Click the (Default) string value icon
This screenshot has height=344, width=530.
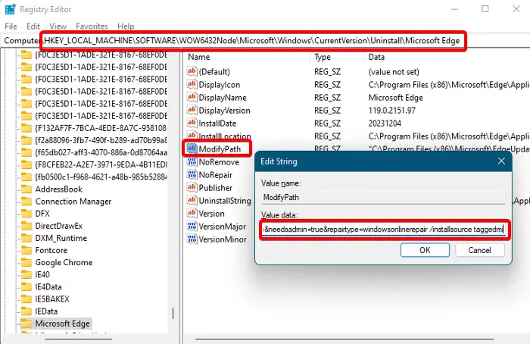pos(192,71)
